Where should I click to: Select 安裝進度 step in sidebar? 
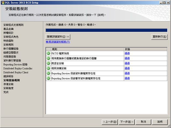(x=8, y=88)
